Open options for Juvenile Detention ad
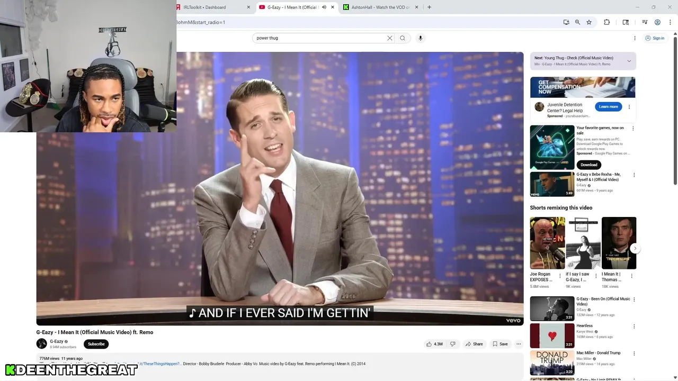This screenshot has width=678, height=381. (629, 107)
